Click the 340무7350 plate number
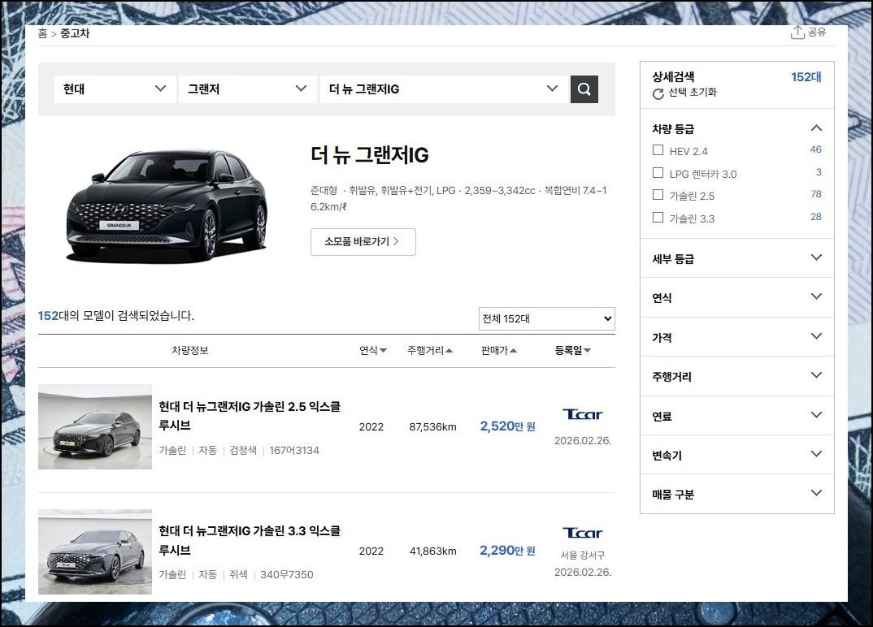Image resolution: width=873 pixels, height=627 pixels. point(287,574)
